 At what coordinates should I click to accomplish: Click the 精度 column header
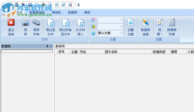[x=178, y=52]
